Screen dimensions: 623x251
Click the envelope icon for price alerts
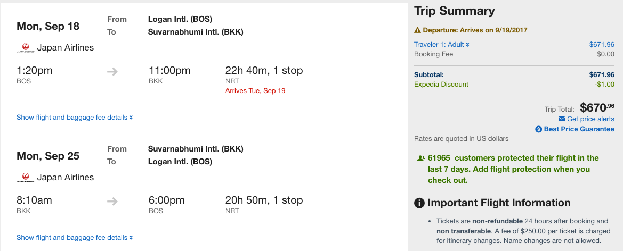click(562, 119)
